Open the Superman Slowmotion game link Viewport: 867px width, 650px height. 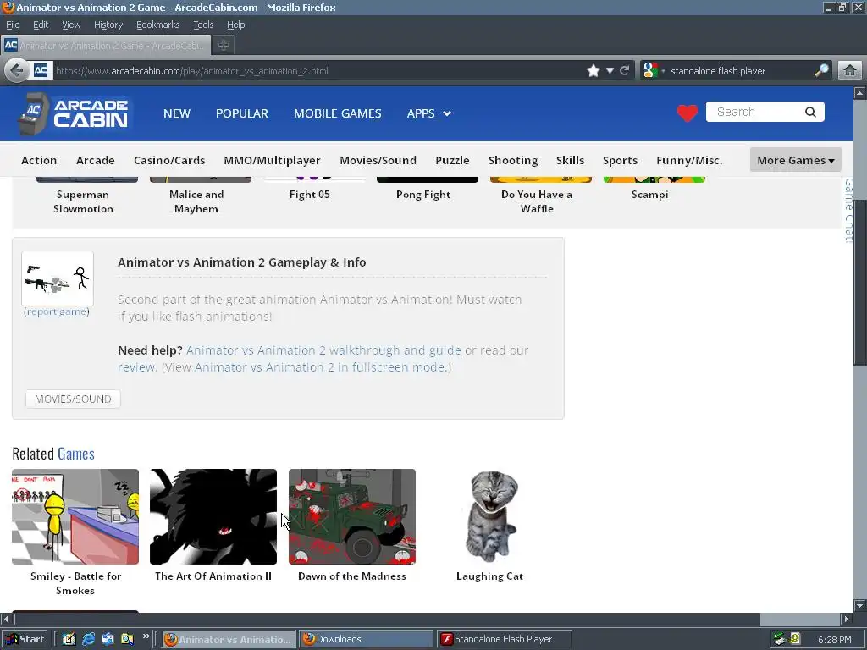[83, 201]
